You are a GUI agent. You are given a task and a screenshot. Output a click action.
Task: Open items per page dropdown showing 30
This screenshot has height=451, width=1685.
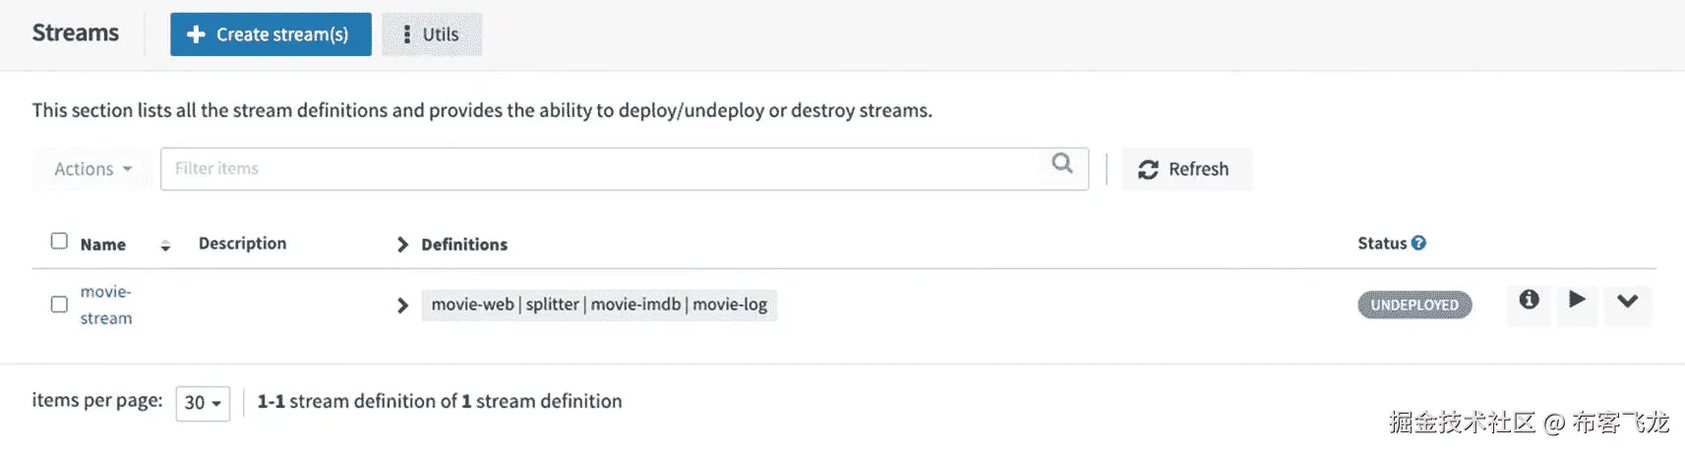click(x=203, y=403)
